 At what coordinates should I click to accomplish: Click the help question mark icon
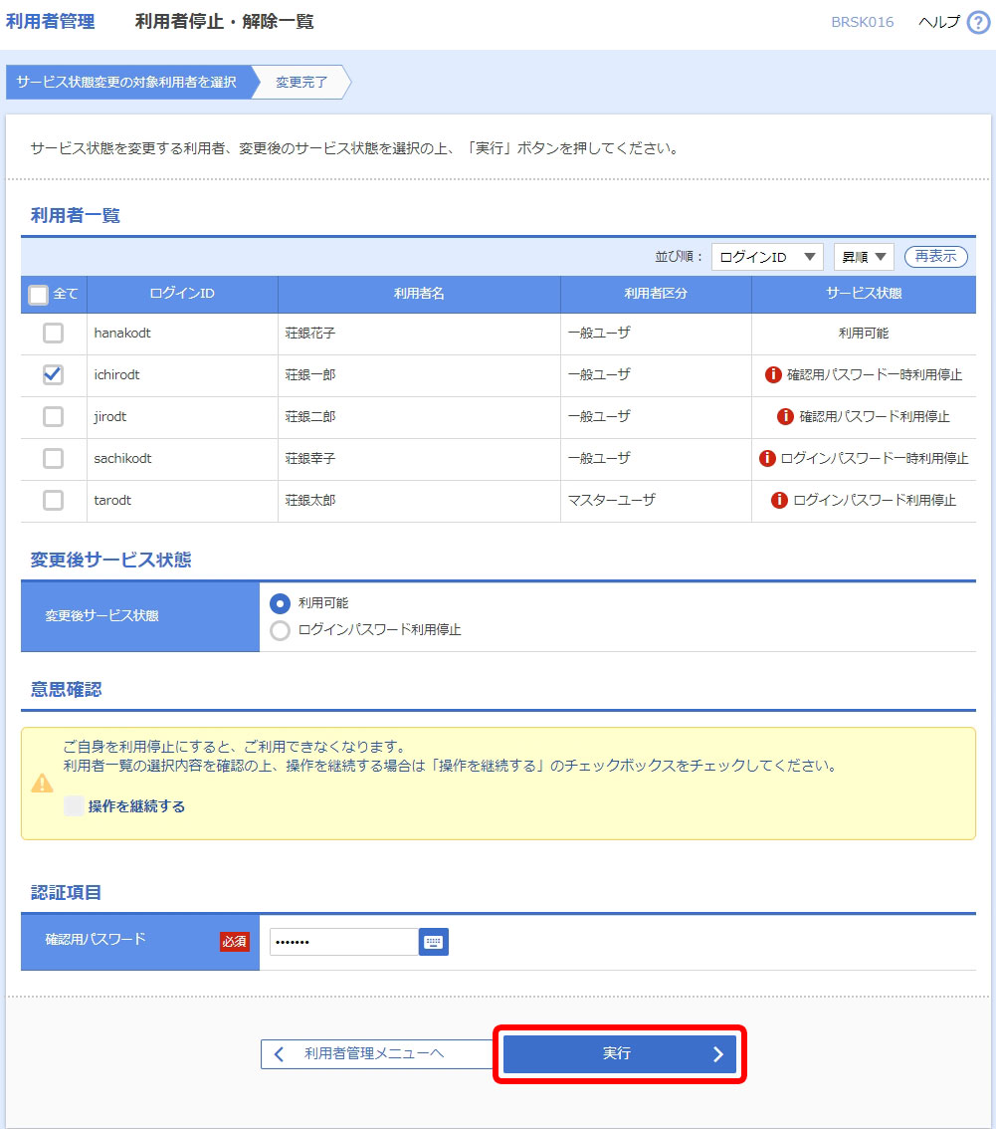point(978,23)
